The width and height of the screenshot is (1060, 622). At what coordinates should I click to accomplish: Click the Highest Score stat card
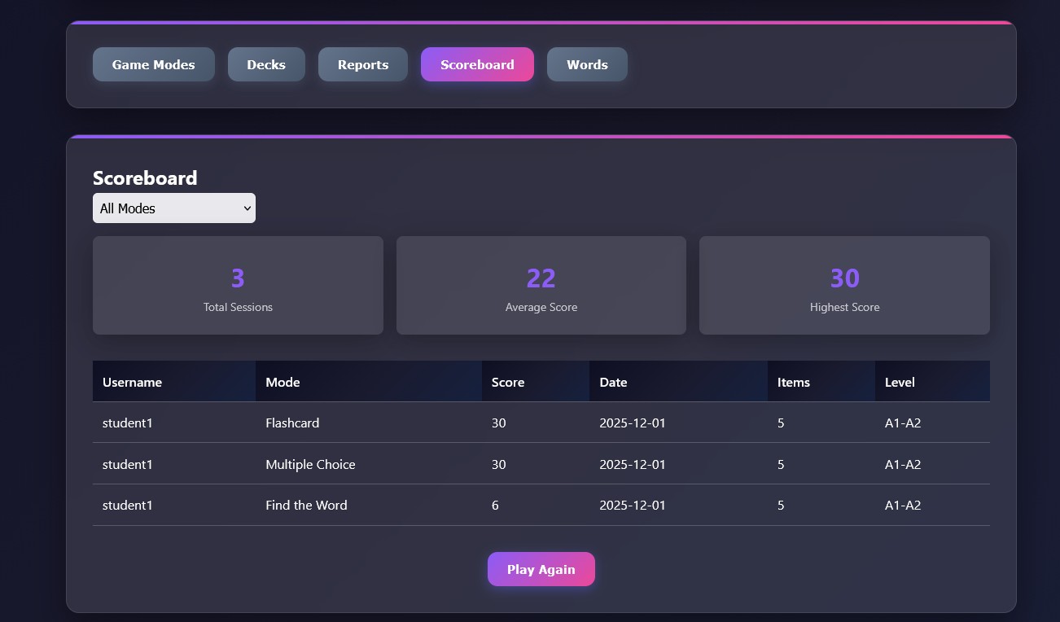tap(844, 286)
